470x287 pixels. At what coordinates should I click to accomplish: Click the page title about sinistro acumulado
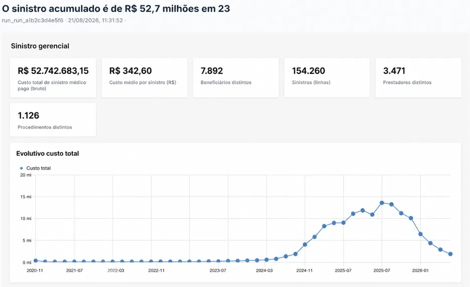(116, 9)
